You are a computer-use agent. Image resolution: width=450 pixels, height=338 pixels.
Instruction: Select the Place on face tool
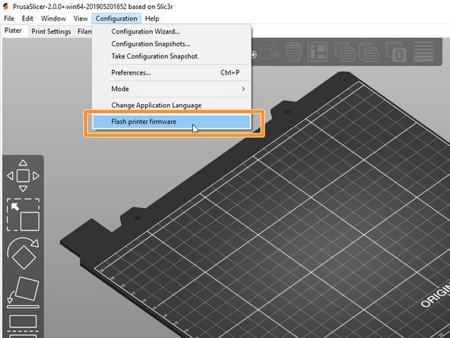pyautogui.click(x=23, y=292)
